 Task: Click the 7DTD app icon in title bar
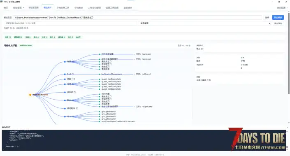pos(2,2)
